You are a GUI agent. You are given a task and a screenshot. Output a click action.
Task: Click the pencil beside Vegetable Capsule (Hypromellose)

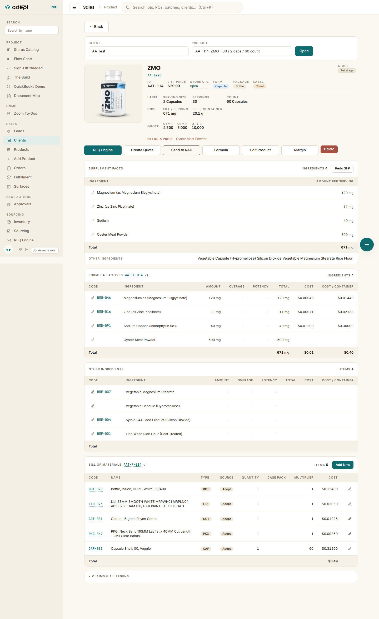92,406
